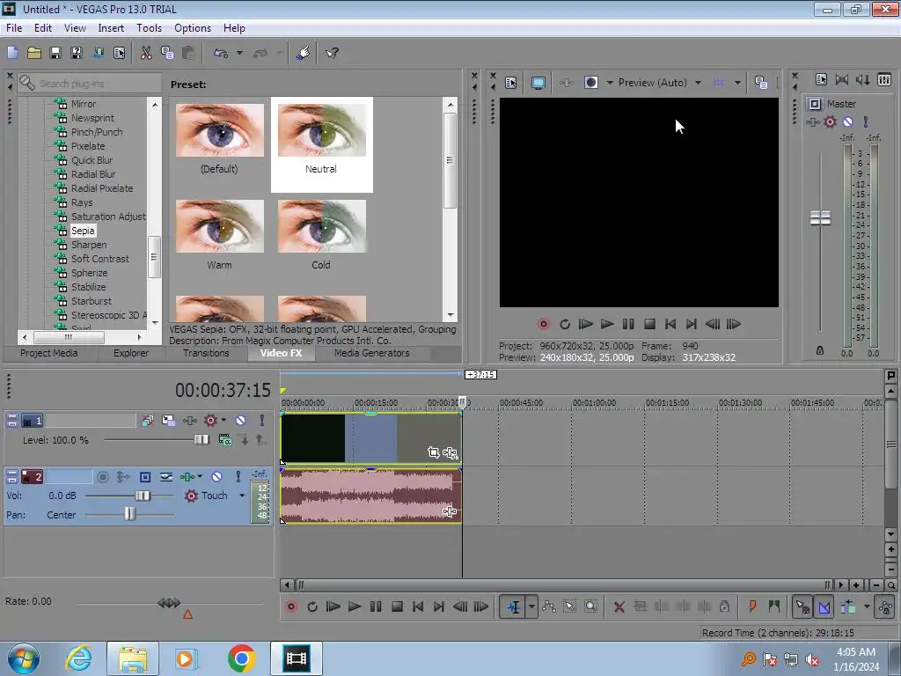Open a project with the folder icon
The image size is (901, 676).
tap(34, 53)
